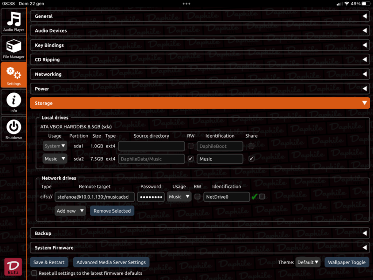The image size is (373, 280).
Task: Open the Usage dropdown showing System
Action: [55, 146]
